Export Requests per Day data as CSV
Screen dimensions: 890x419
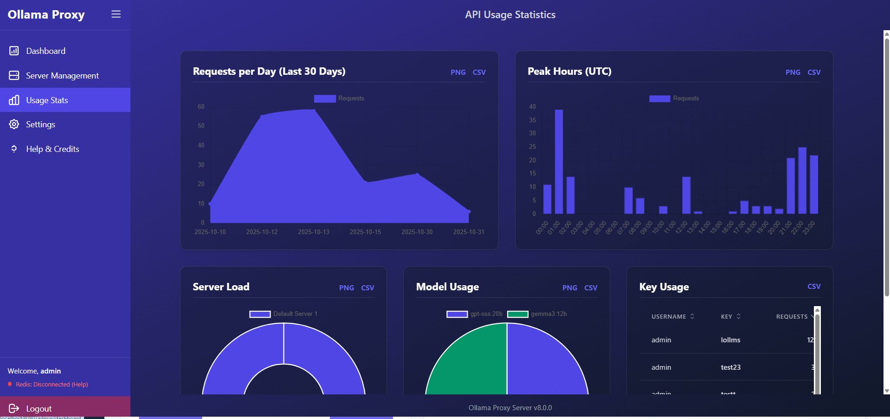(479, 72)
